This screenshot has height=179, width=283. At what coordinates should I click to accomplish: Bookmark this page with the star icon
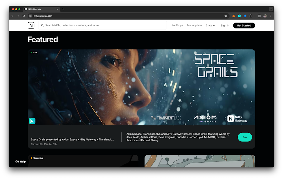pos(225,16)
